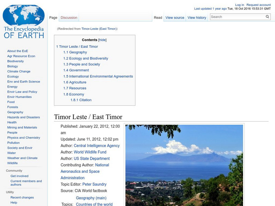Open the Get involved community link
The height and width of the screenshot is (206, 275).
(x=19, y=175)
